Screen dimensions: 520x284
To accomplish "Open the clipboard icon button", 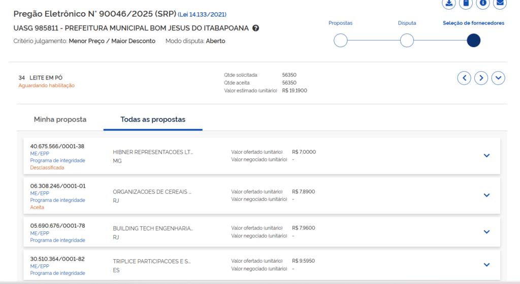I will (466, 4).
